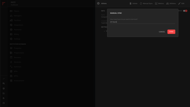Image resolution: width=190 pixels, height=107 pixels.
Task: Click the Delete trash icon
Action: tap(131, 4)
